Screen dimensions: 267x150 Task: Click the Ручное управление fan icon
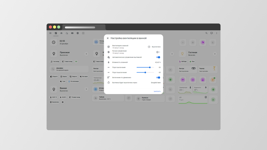pyautogui.click(x=108, y=52)
